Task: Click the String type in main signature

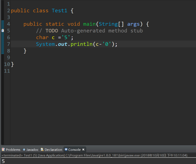Action: (108, 24)
